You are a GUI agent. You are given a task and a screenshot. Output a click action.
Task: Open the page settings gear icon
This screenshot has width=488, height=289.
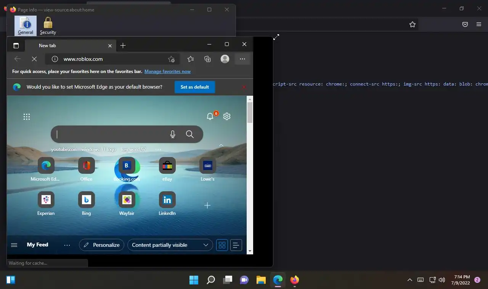pyautogui.click(x=227, y=116)
